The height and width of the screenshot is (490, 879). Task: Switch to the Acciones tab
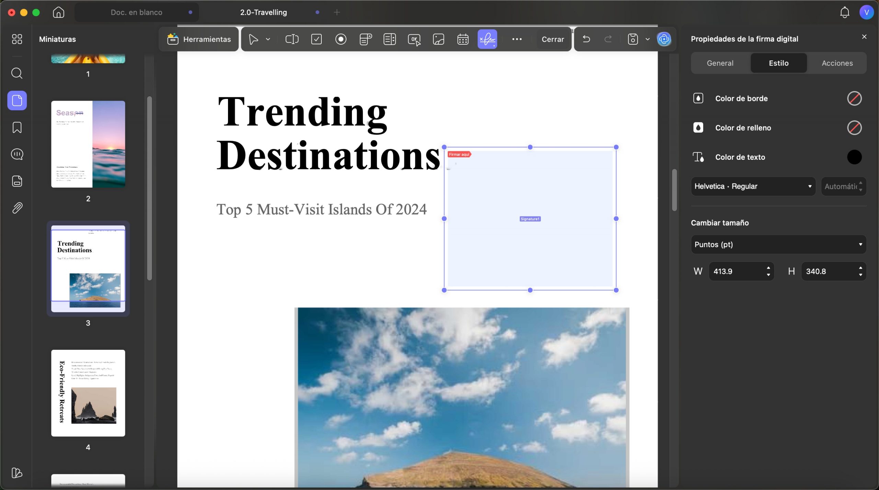tap(837, 63)
